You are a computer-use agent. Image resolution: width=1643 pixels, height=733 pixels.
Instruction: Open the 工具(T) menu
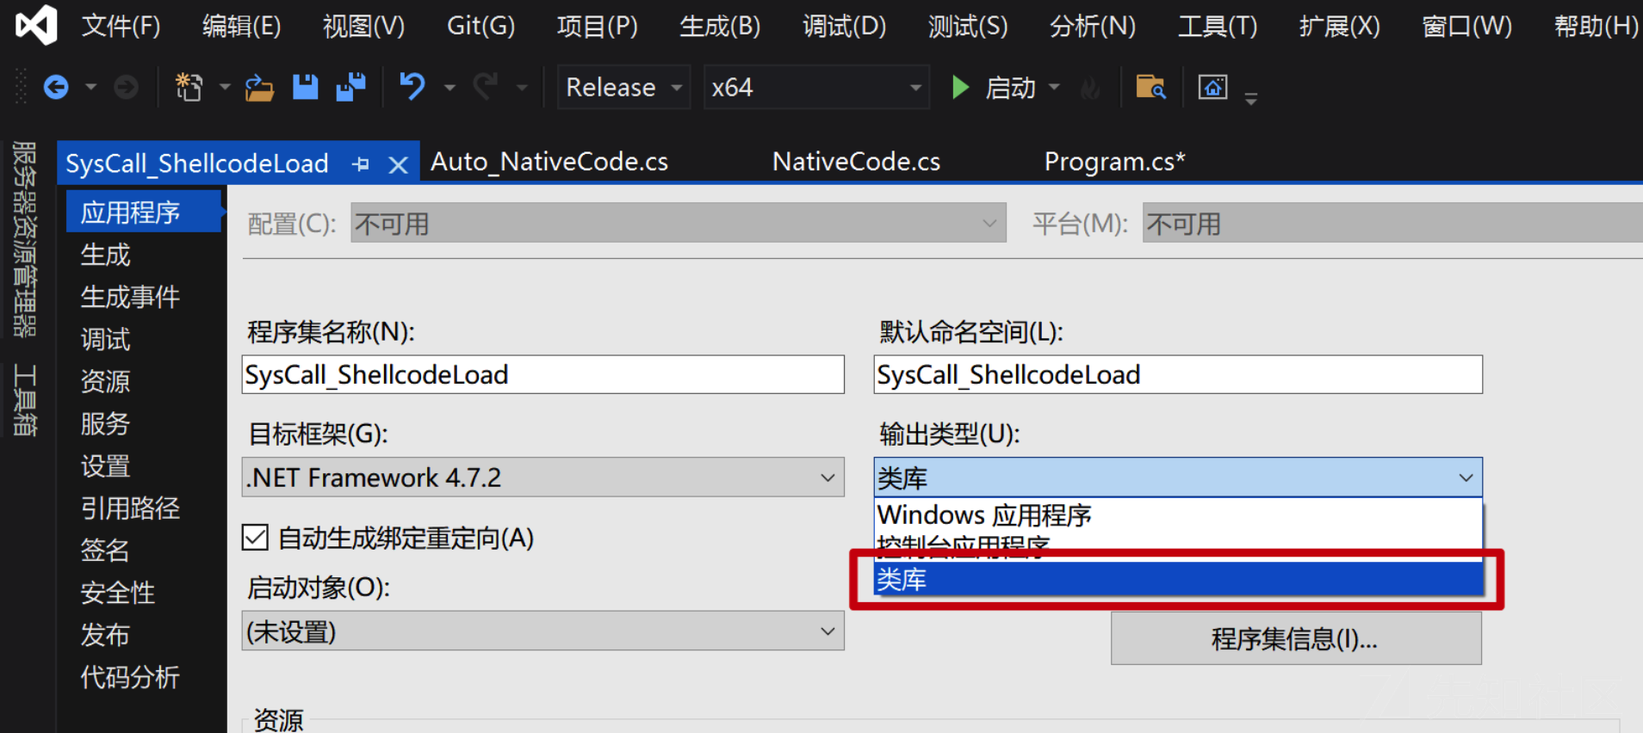pos(1218,26)
